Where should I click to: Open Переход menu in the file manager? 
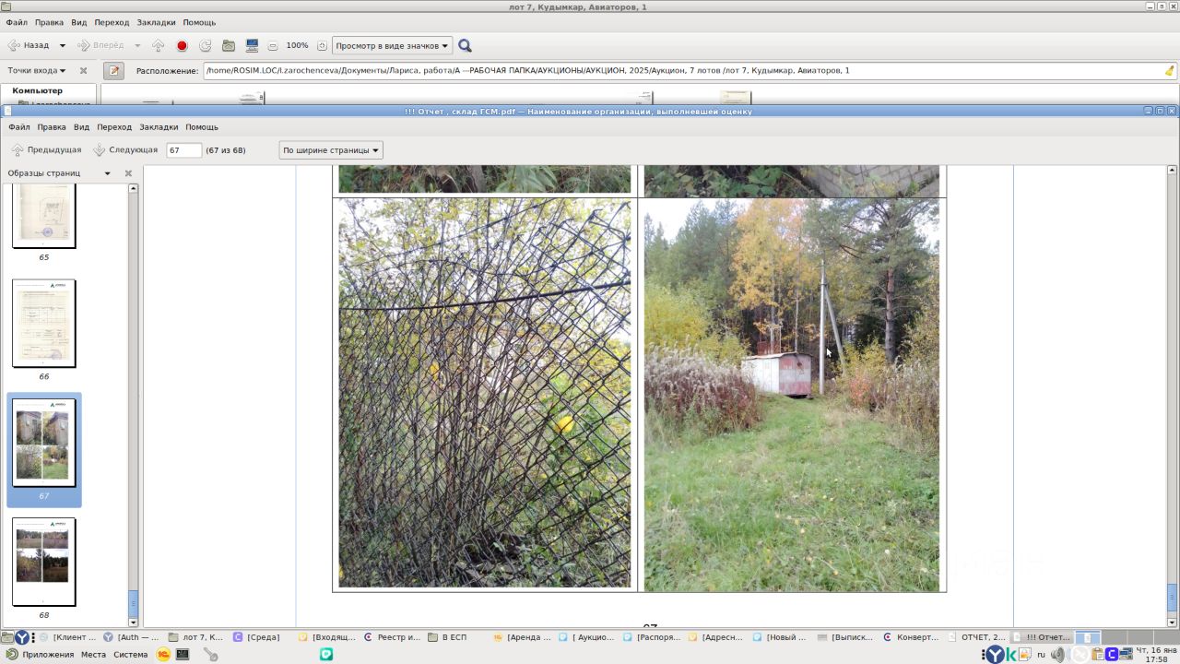point(112,22)
